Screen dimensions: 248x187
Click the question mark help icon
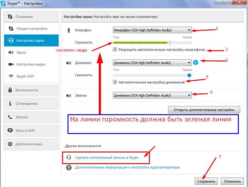click(69, 168)
